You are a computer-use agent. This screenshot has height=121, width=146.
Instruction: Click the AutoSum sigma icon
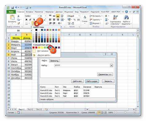(106, 16)
